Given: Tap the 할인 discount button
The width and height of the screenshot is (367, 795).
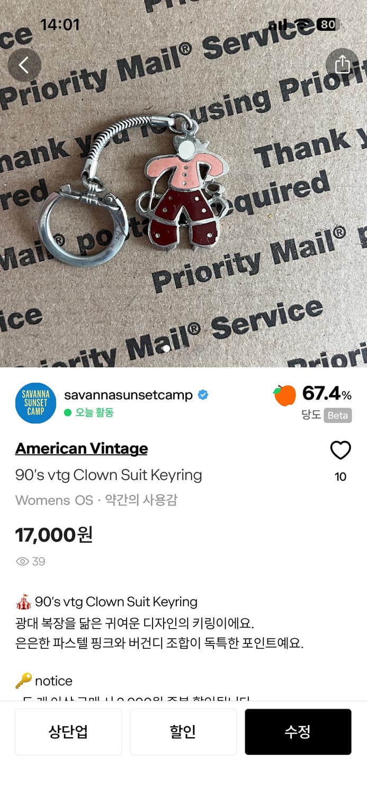Looking at the screenshot, I should coord(183,732).
